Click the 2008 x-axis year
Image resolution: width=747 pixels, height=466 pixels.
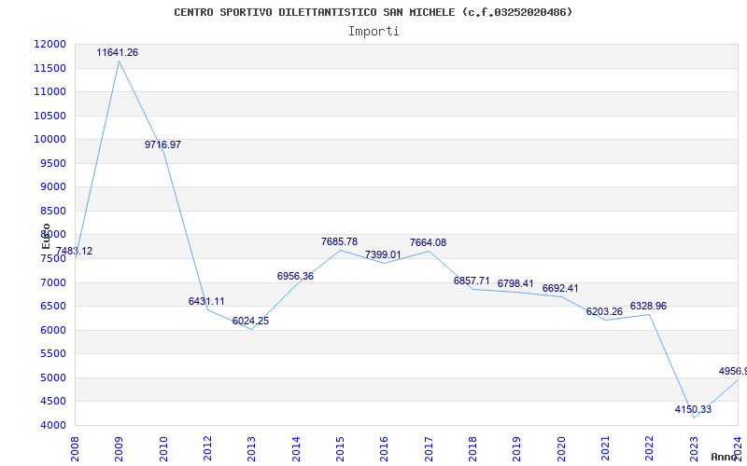coord(75,449)
